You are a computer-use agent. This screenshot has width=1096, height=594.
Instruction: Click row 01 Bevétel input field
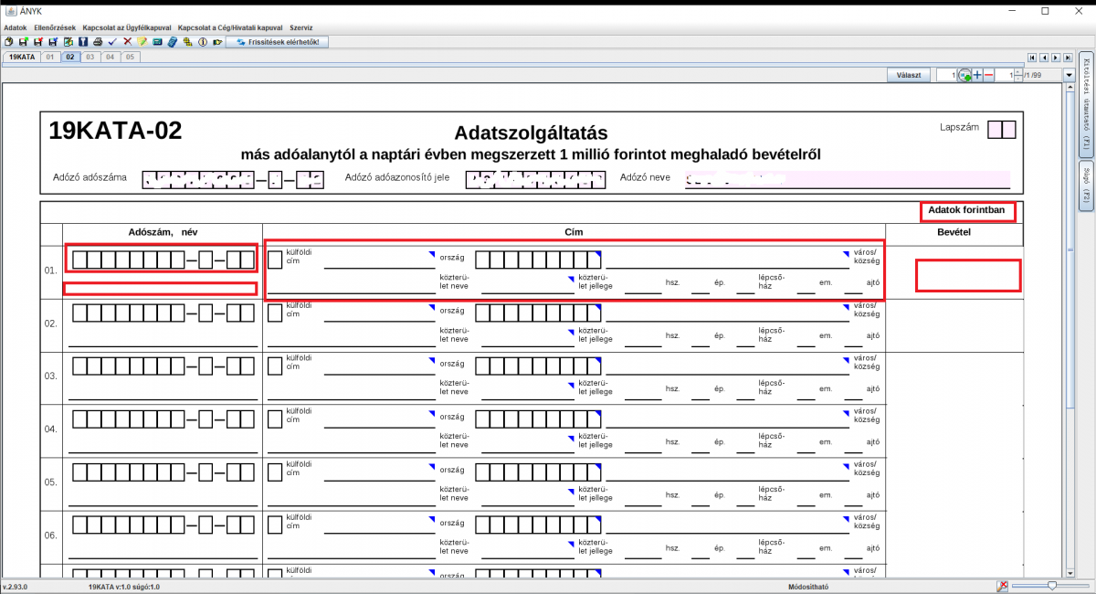967,275
